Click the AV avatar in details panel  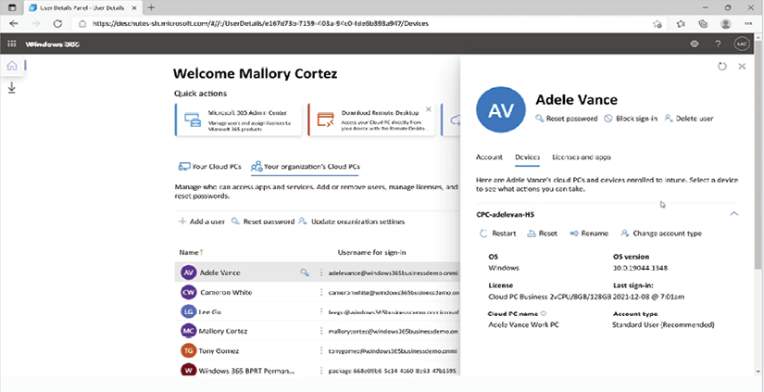(x=500, y=110)
